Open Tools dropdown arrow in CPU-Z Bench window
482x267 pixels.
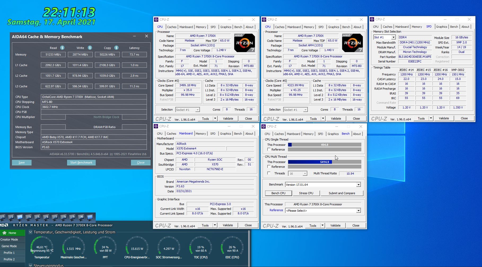pos(322,225)
